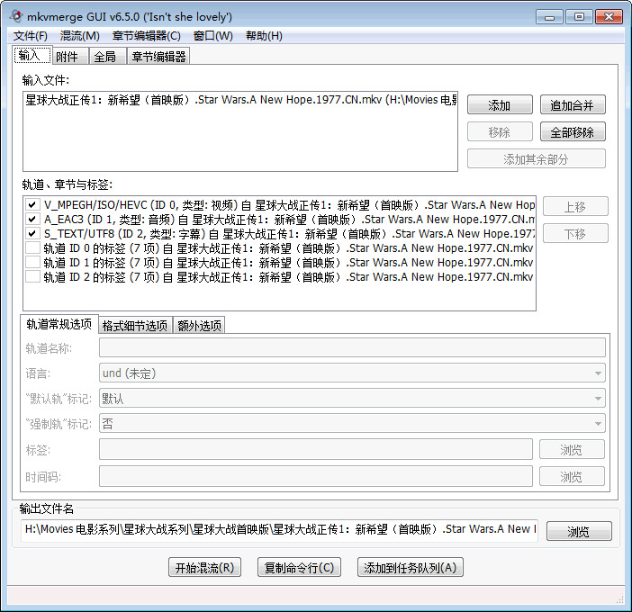Click 添加到任务队列(A) button
Image resolution: width=632 pixels, height=612 pixels.
tap(411, 568)
